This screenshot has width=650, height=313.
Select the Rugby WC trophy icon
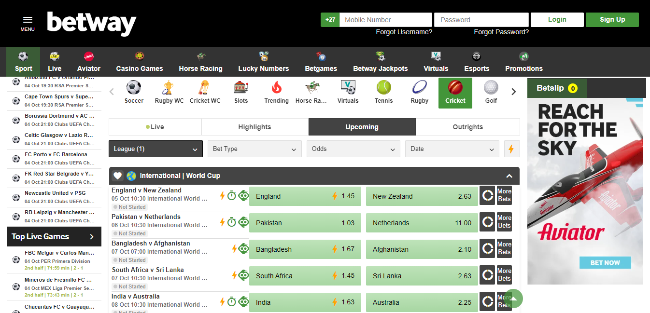[x=168, y=88]
